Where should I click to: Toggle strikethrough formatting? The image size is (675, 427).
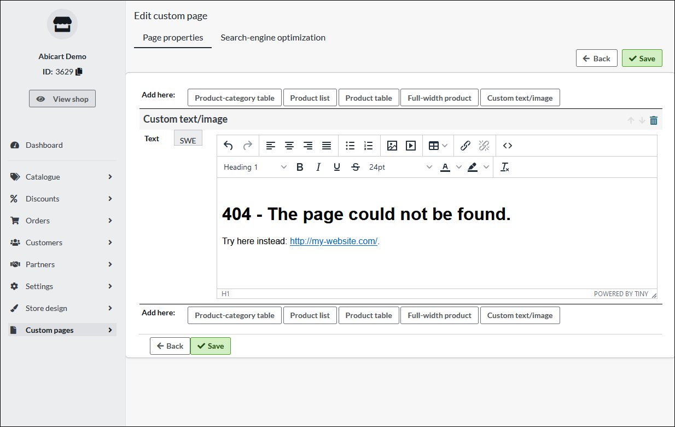pyautogui.click(x=356, y=168)
